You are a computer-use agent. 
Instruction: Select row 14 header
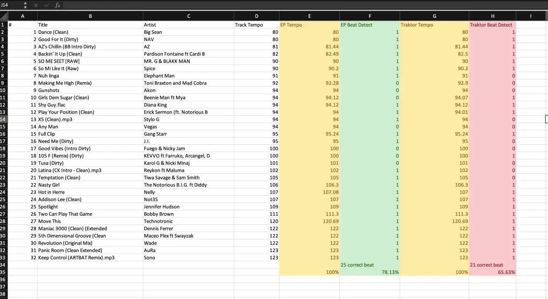point(4,119)
